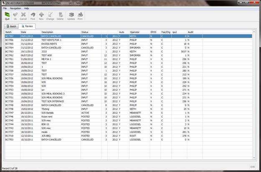The height and width of the screenshot is (172, 261).
Task: Open Find from the toolbar
Action: 32,15
